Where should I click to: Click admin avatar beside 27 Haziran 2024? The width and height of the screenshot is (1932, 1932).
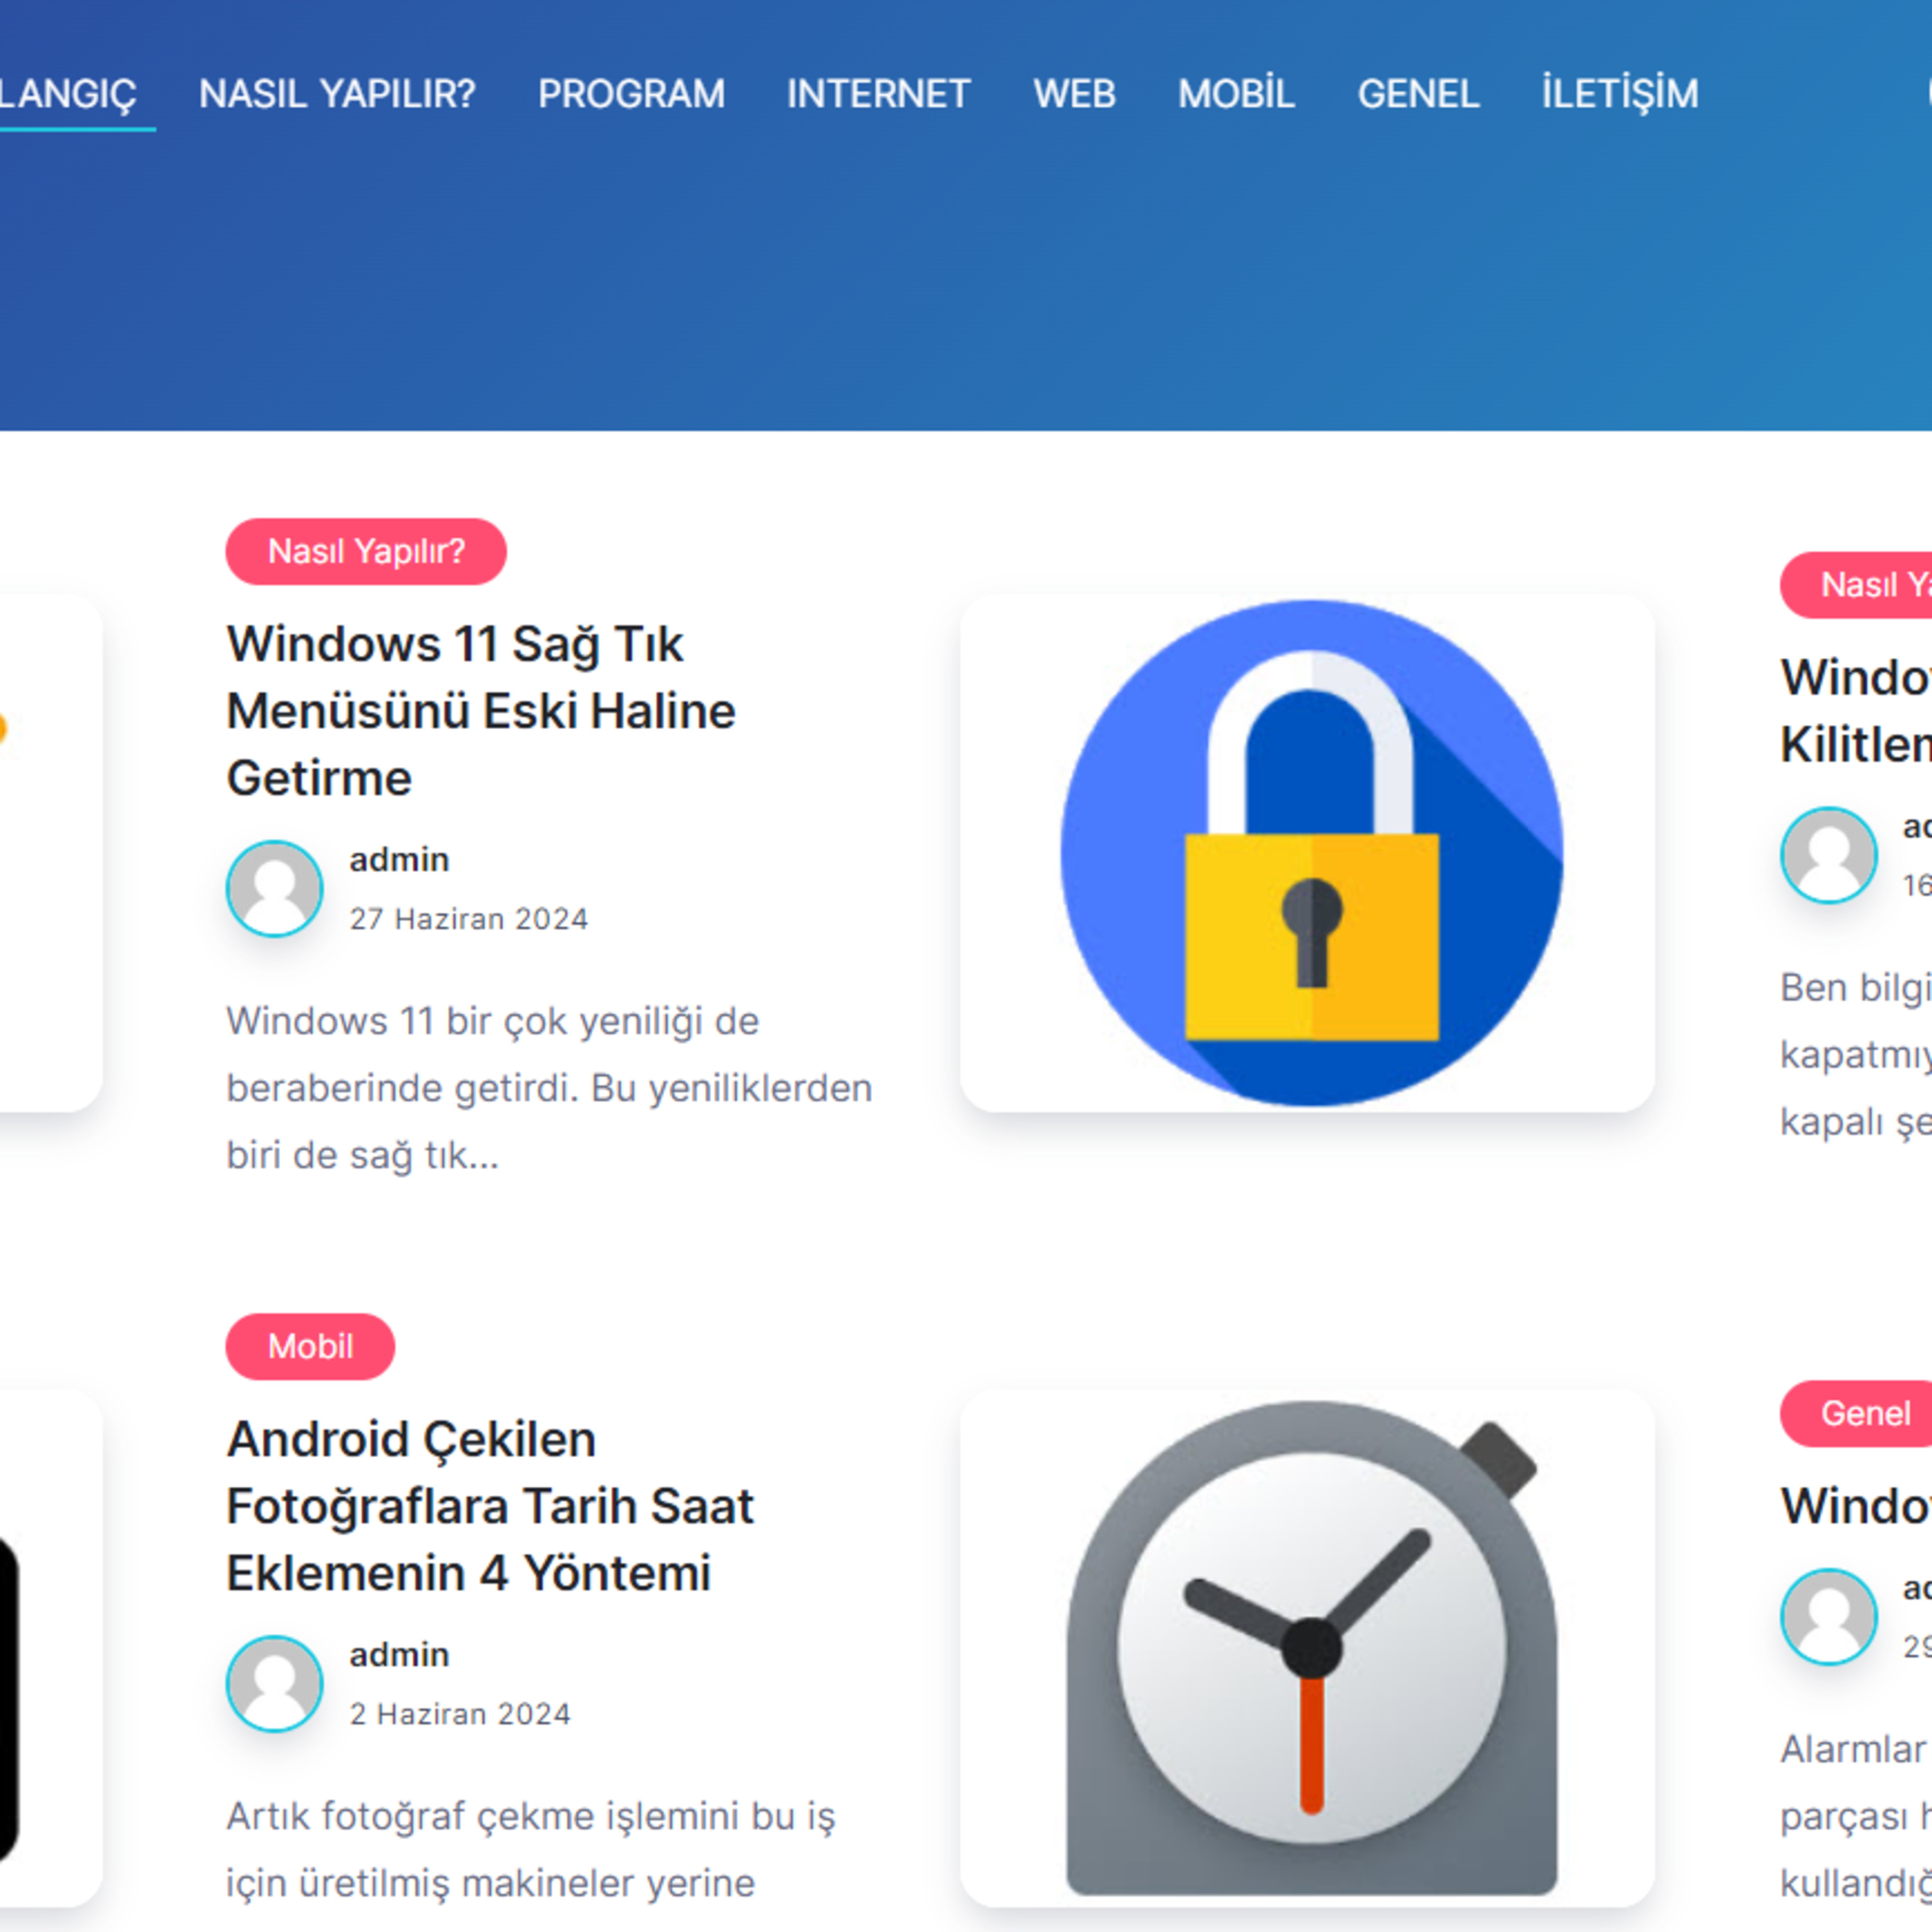click(275, 888)
